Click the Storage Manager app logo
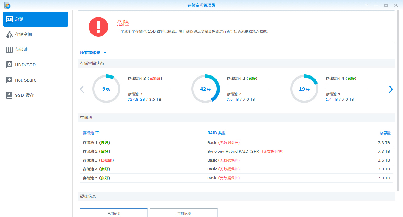The height and width of the screenshot is (217, 403). click(7, 5)
